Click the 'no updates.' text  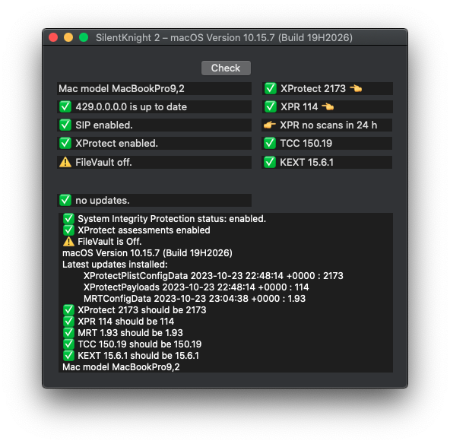click(x=103, y=200)
